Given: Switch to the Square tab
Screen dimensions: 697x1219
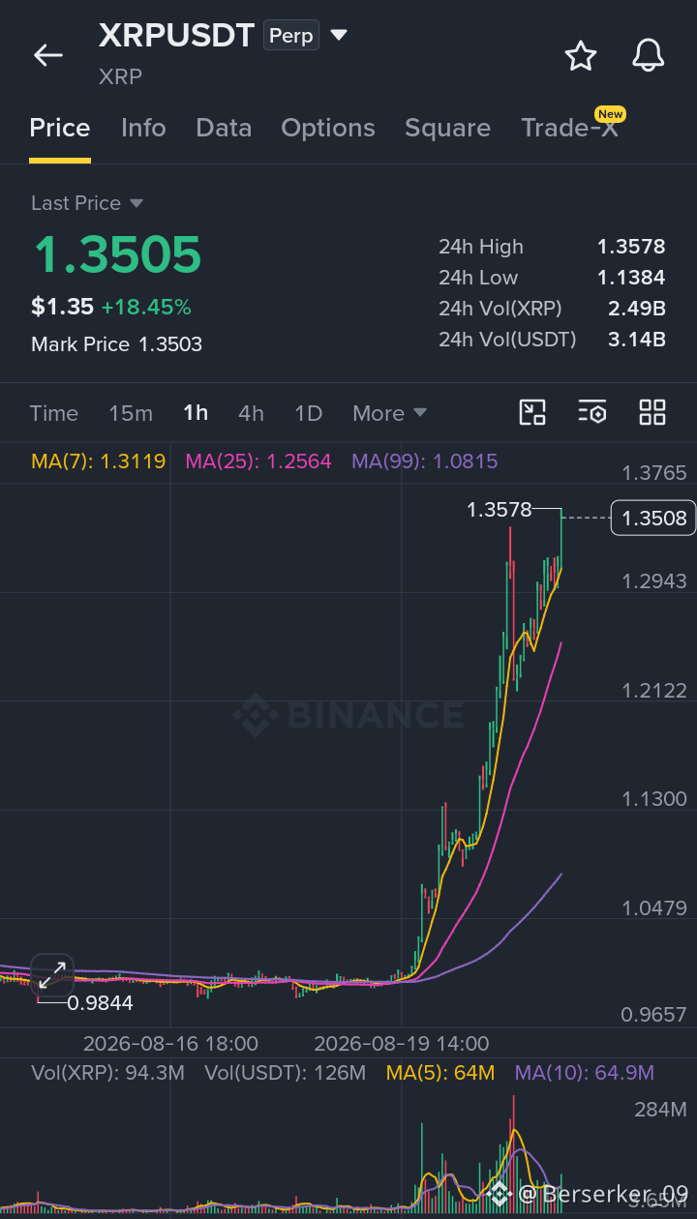Looking at the screenshot, I should [447, 129].
